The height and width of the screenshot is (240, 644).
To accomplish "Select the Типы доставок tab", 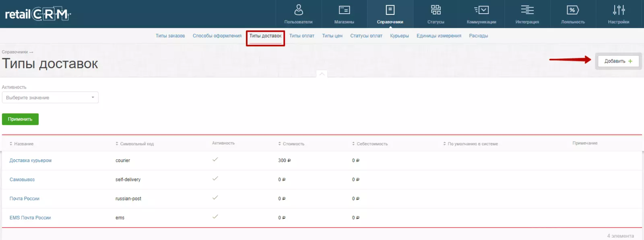I will (x=265, y=36).
